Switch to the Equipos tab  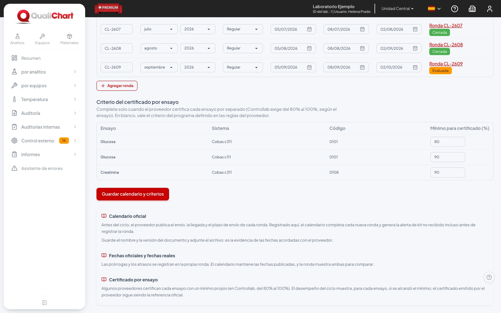pos(42,39)
